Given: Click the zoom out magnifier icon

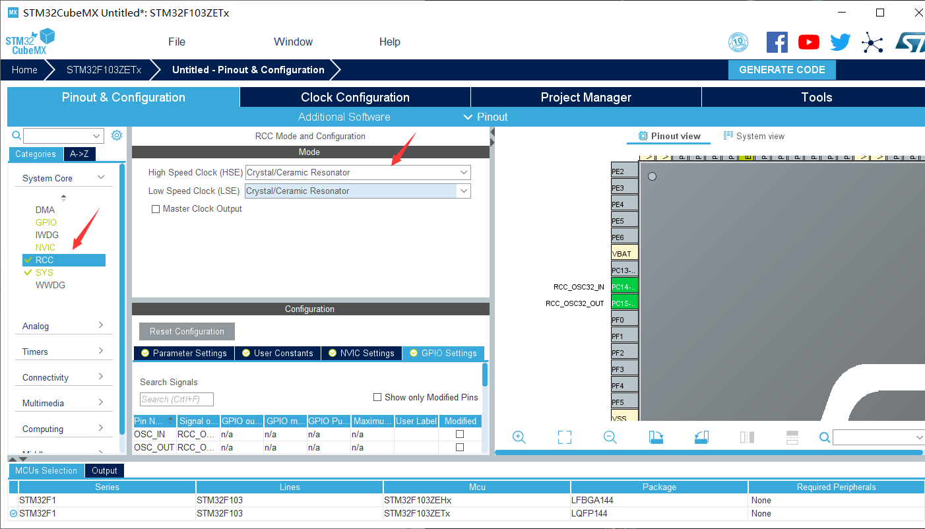Looking at the screenshot, I should point(610,437).
